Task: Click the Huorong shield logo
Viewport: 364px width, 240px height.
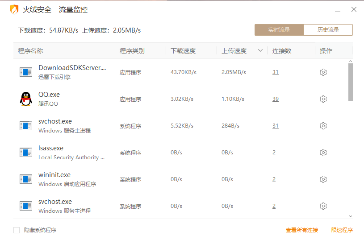Action: (x=14, y=9)
